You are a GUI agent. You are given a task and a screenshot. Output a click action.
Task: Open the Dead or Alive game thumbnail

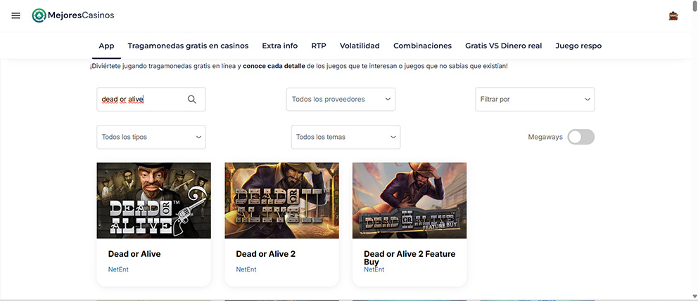(153, 200)
